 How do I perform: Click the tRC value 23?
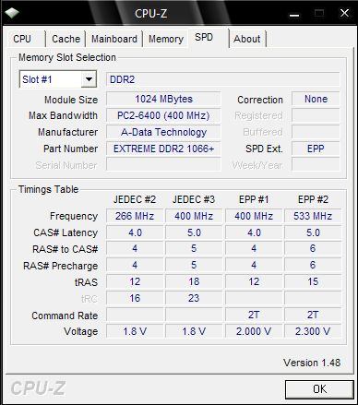coord(194,298)
